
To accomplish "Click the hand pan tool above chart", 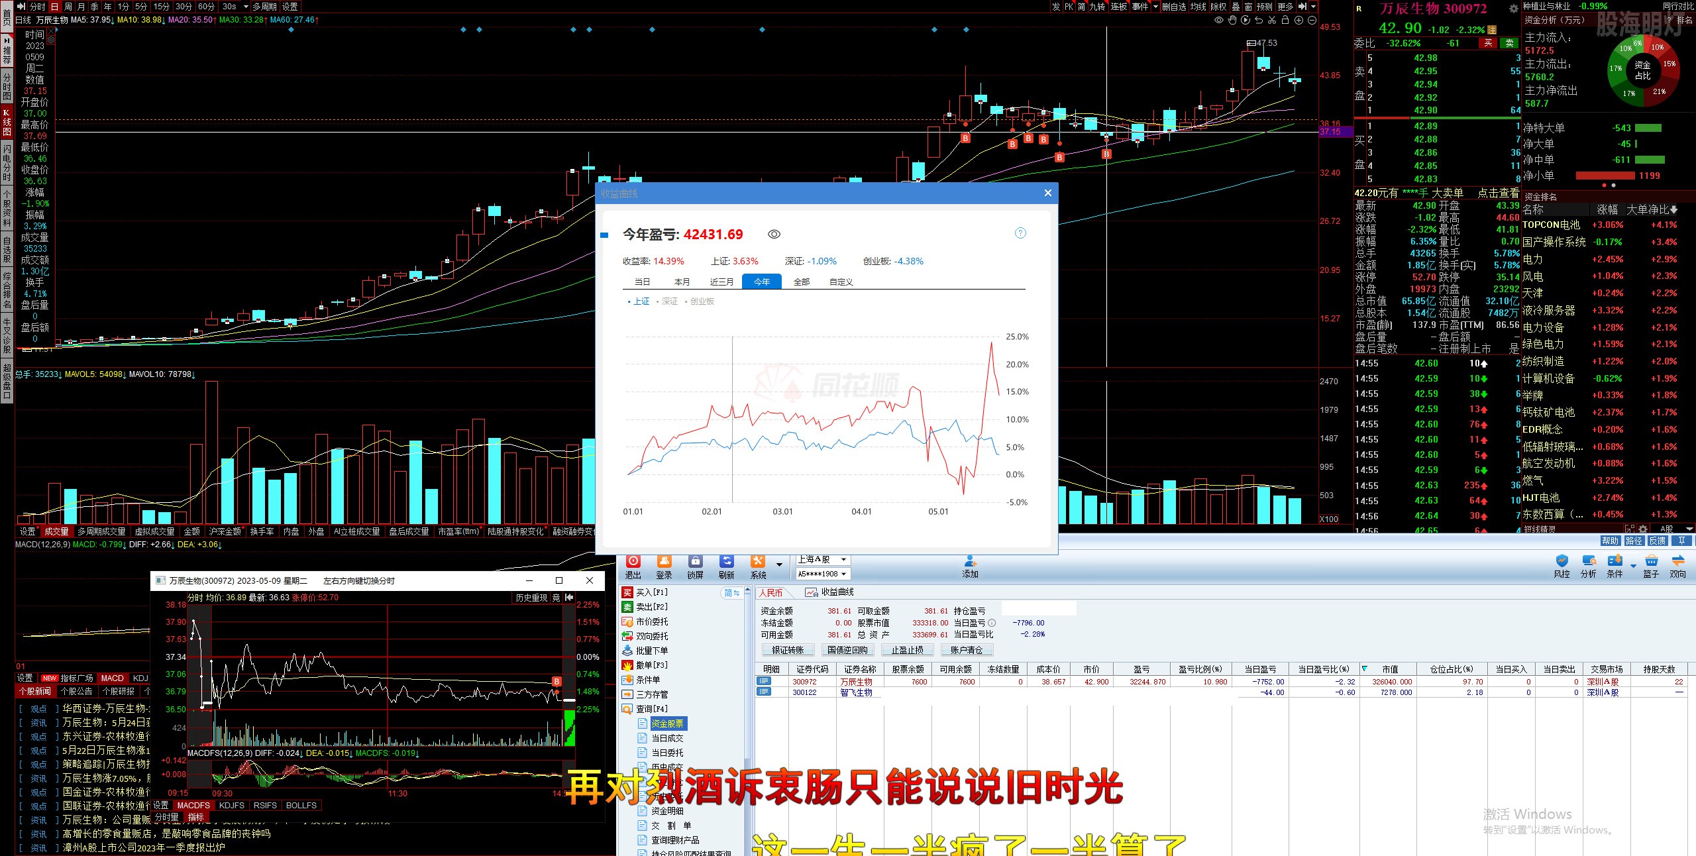I will click(1232, 20).
